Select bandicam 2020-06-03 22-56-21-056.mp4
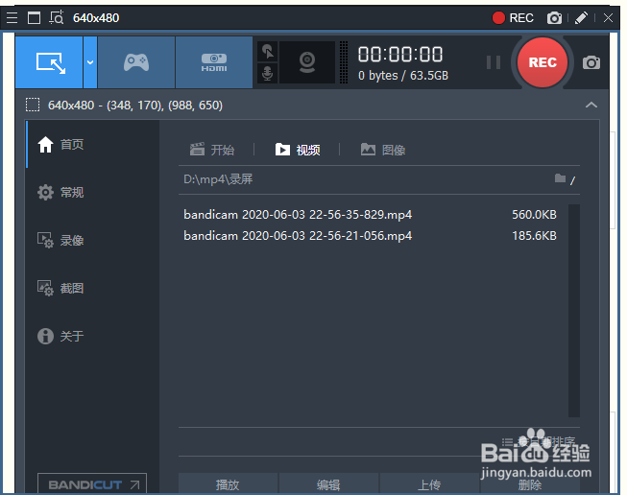This screenshot has width=627, height=495. [x=298, y=236]
